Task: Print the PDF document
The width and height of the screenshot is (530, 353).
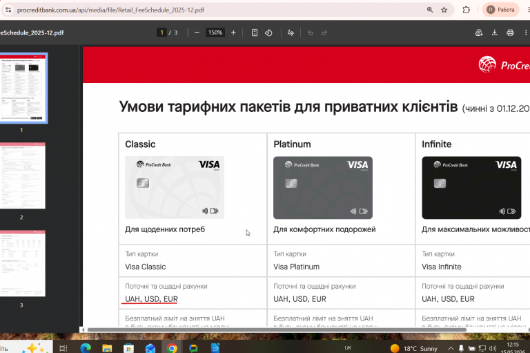Action: [510, 33]
